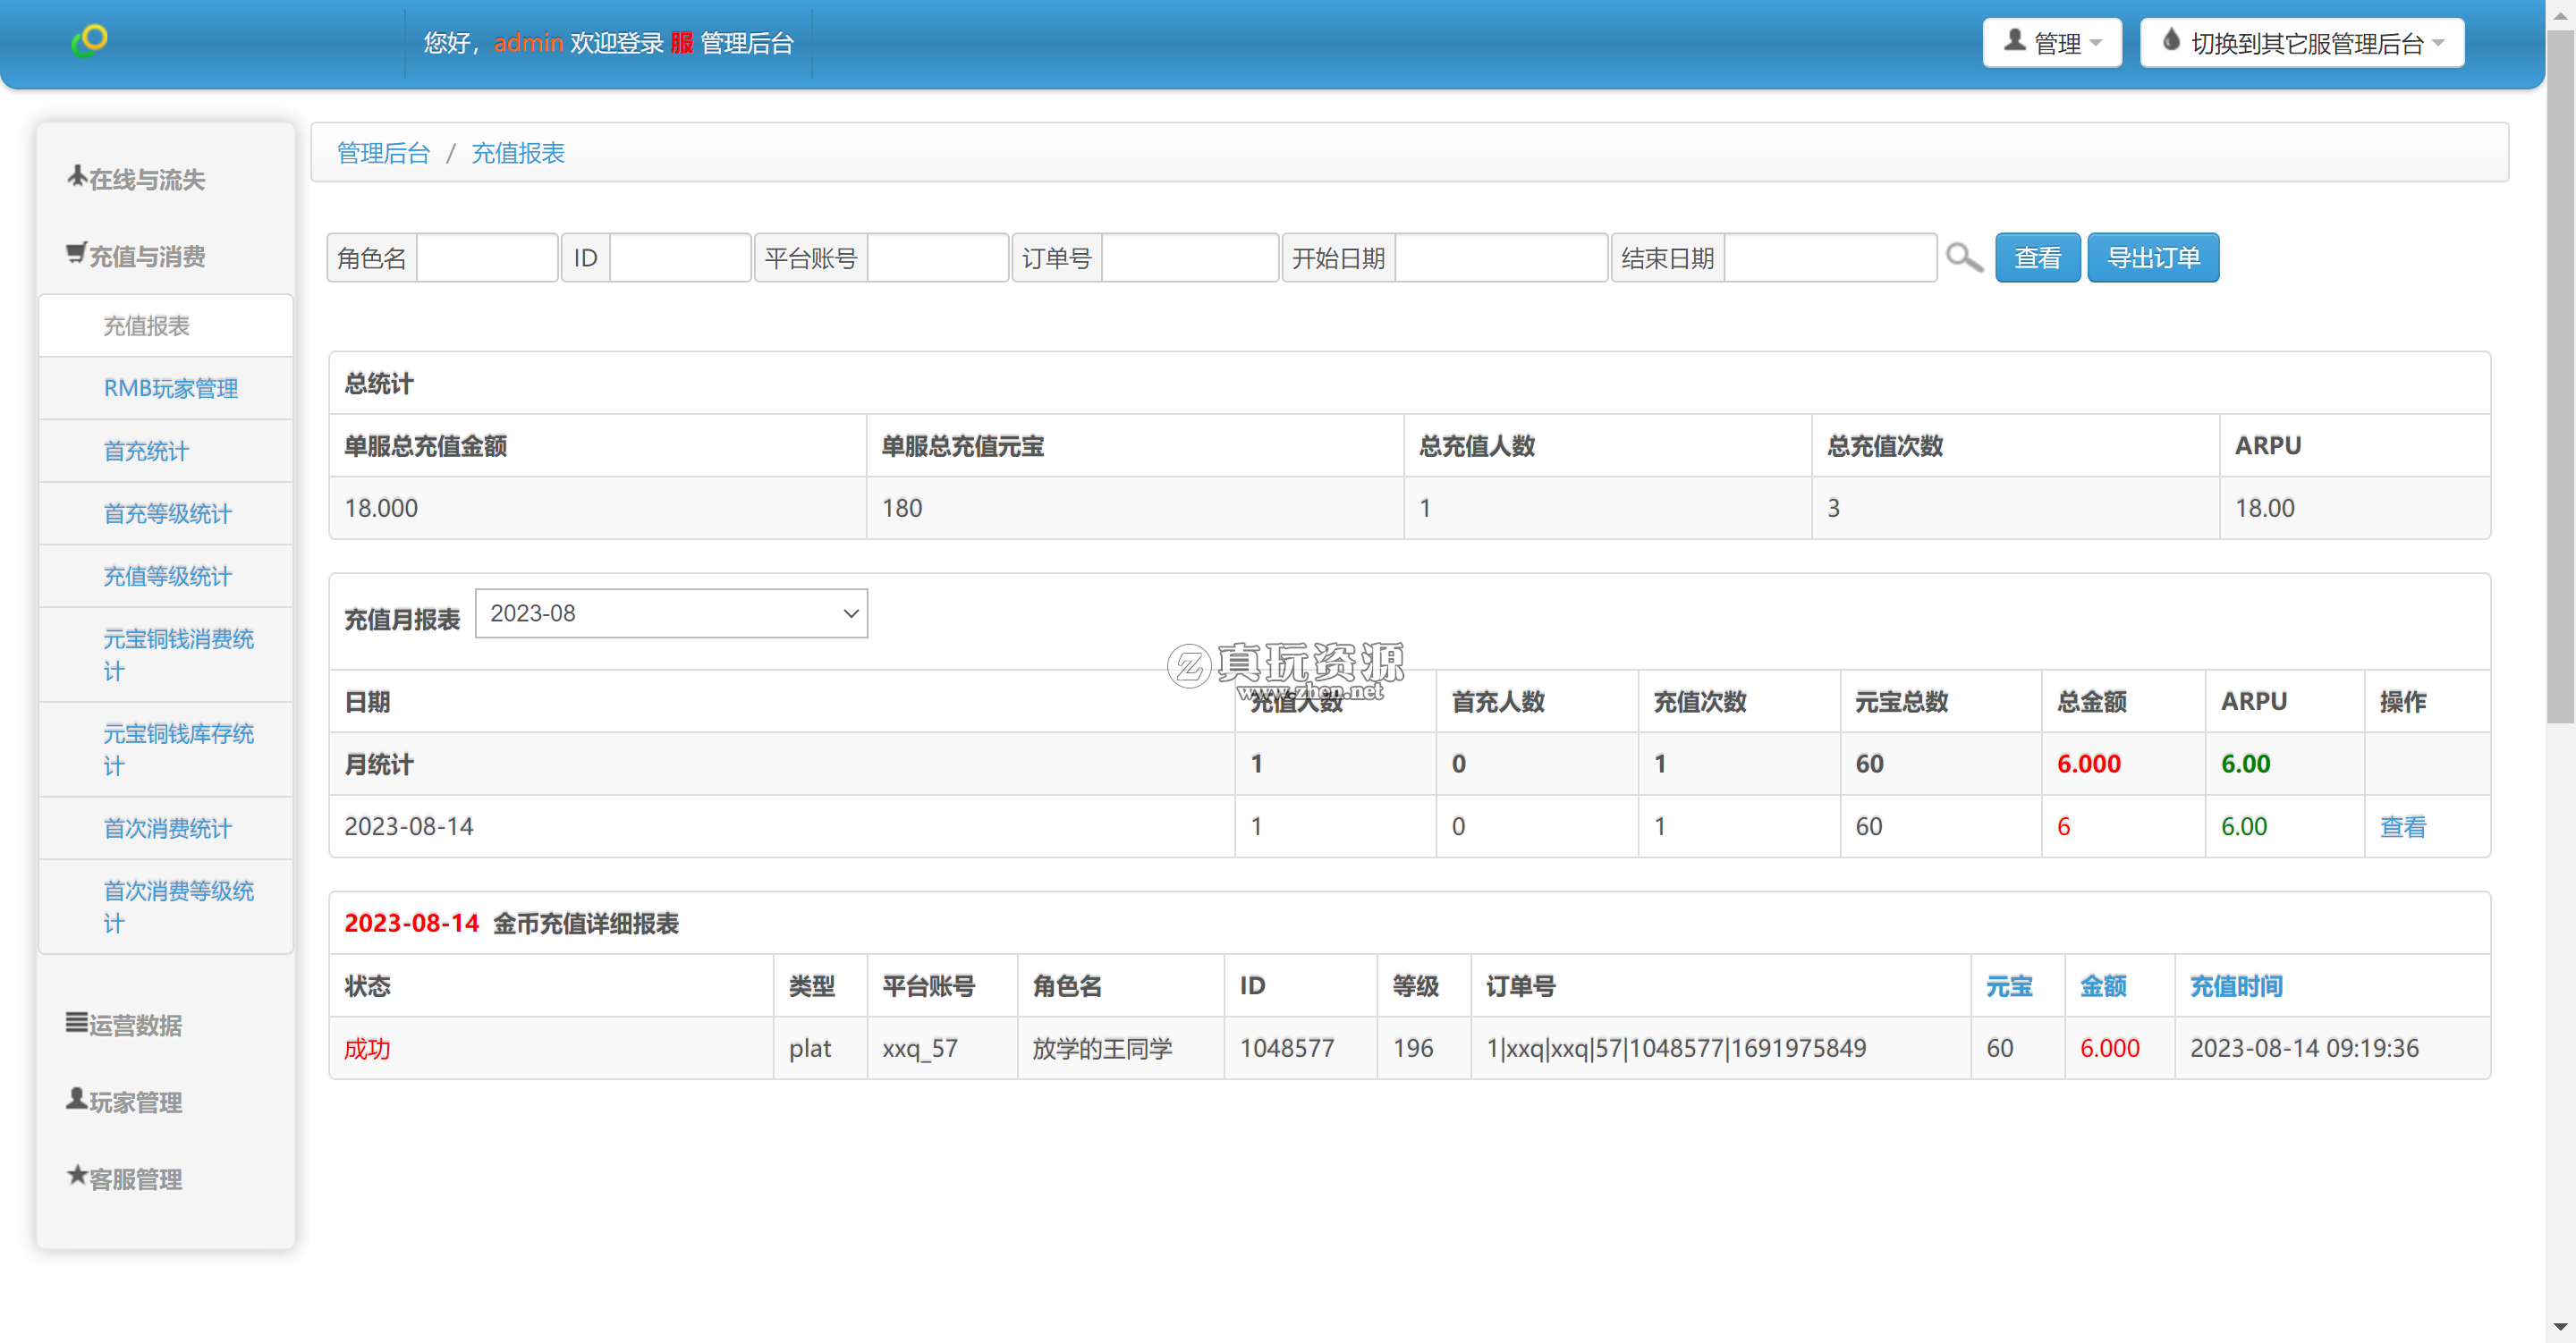
Task: Click the admin username in header
Action: point(528,43)
